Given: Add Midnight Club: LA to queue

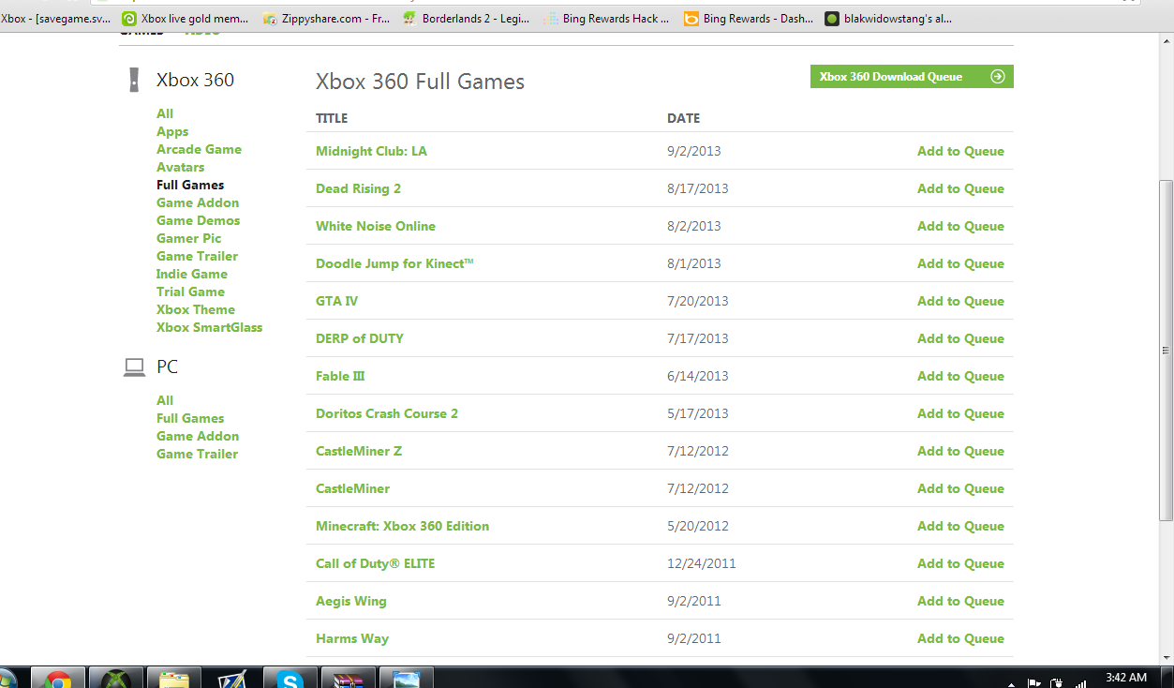Looking at the screenshot, I should coord(960,151).
